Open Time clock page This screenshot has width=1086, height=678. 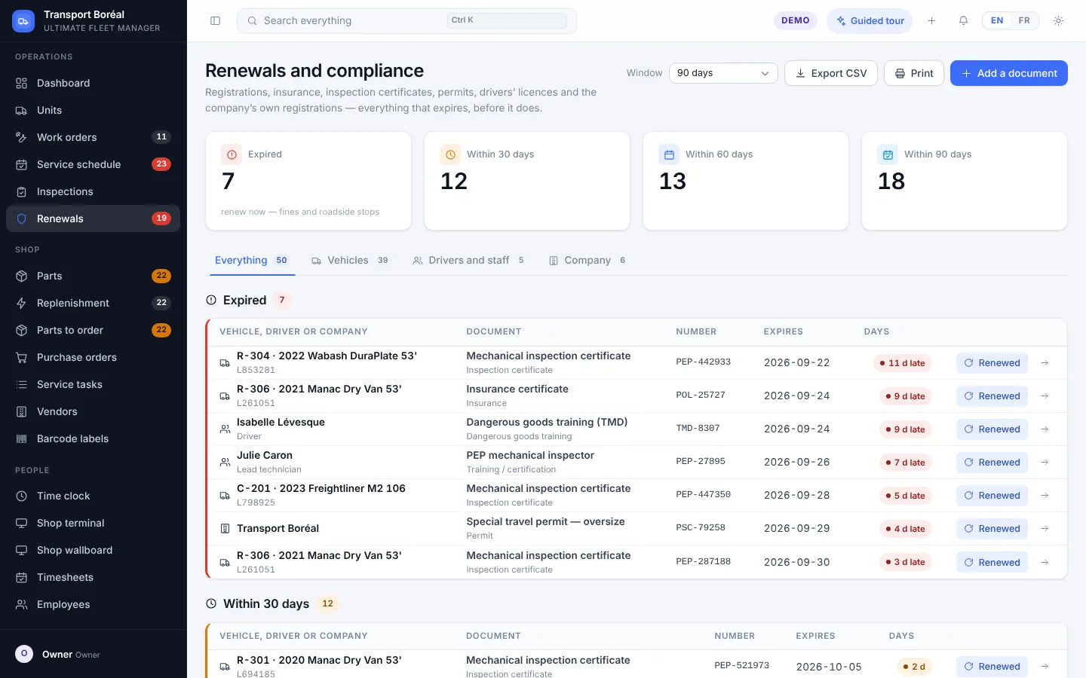point(94,496)
